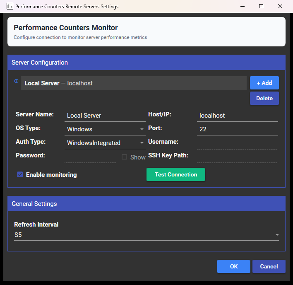Confirm settings with OK
Viewport: 293px width, 285px height.
click(234, 266)
